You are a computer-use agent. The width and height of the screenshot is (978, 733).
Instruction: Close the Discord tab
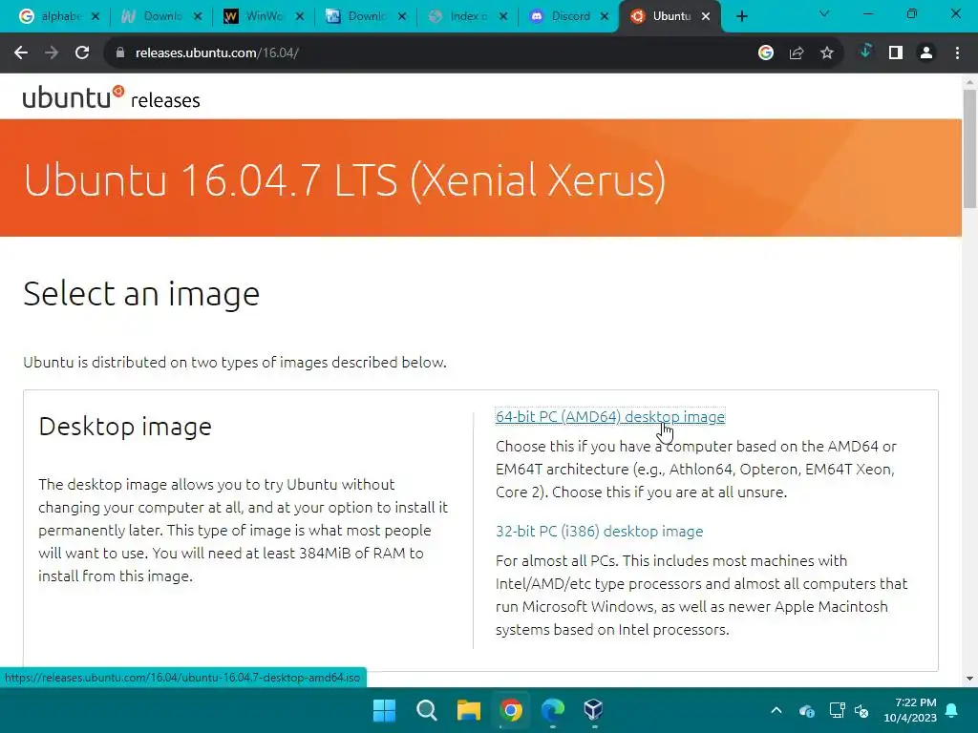click(605, 16)
